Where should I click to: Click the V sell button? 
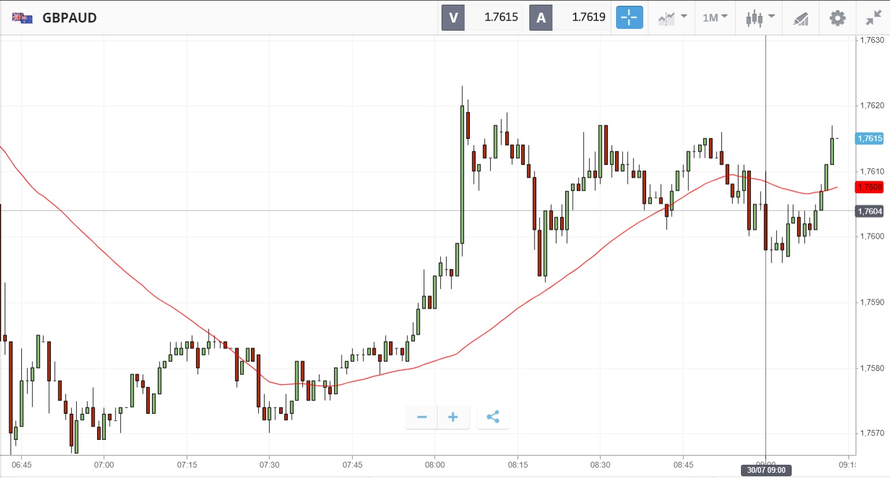[x=453, y=17]
